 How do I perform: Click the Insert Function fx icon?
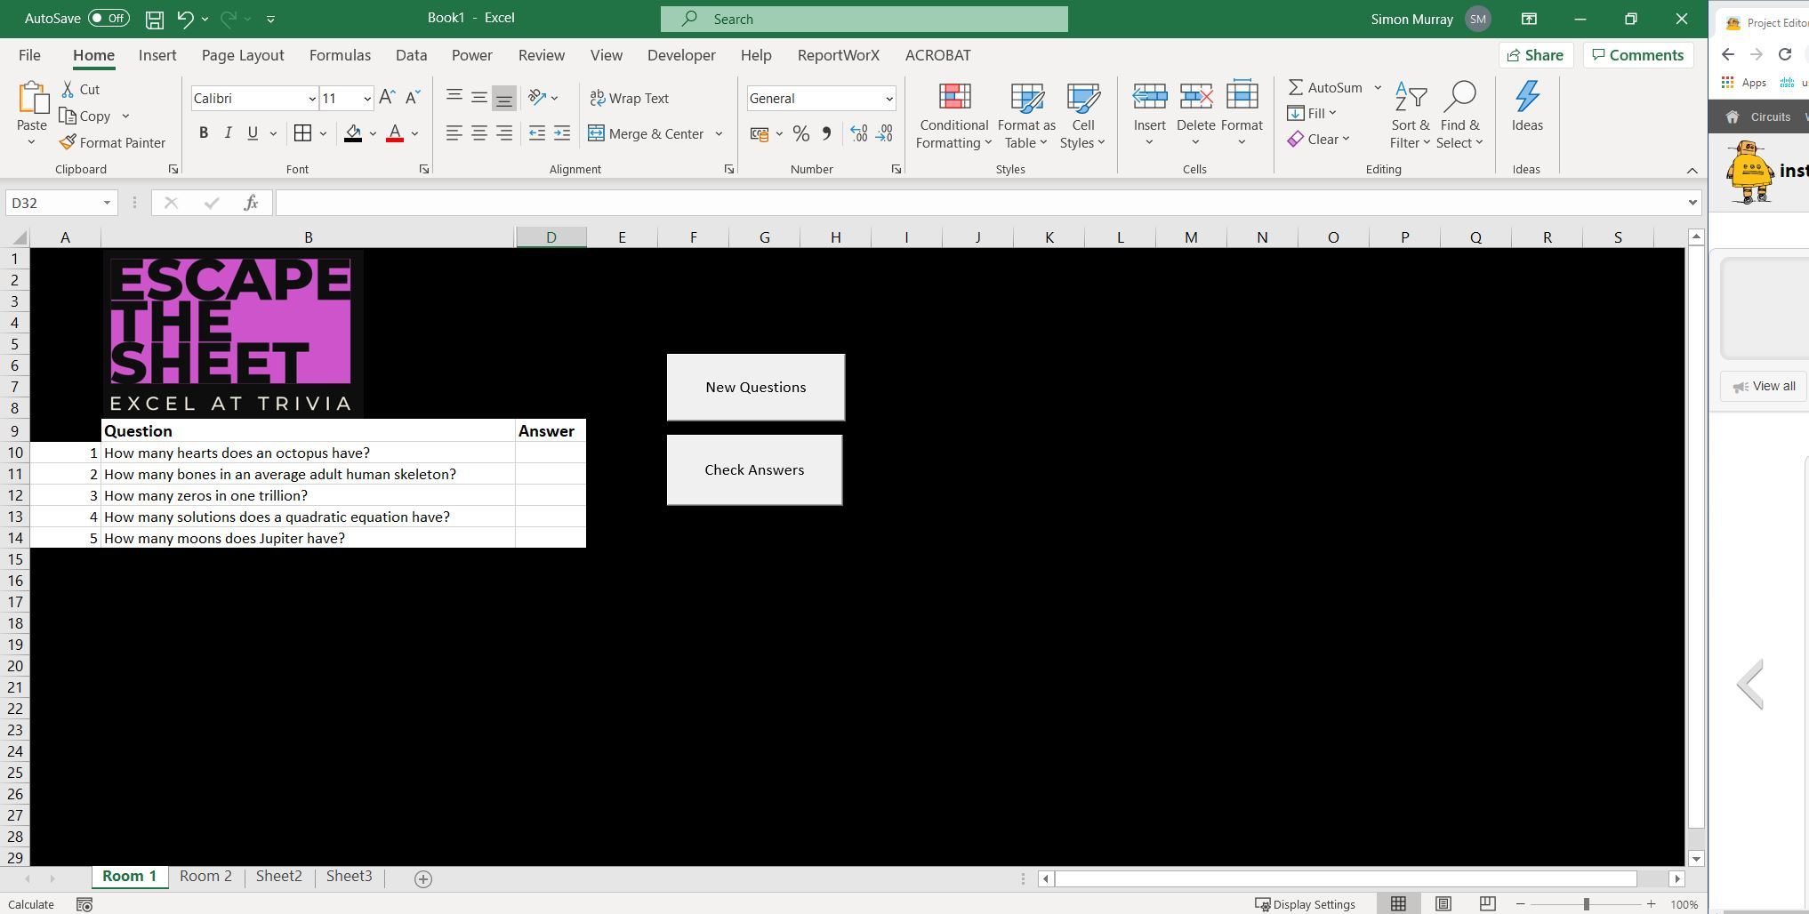[251, 203]
